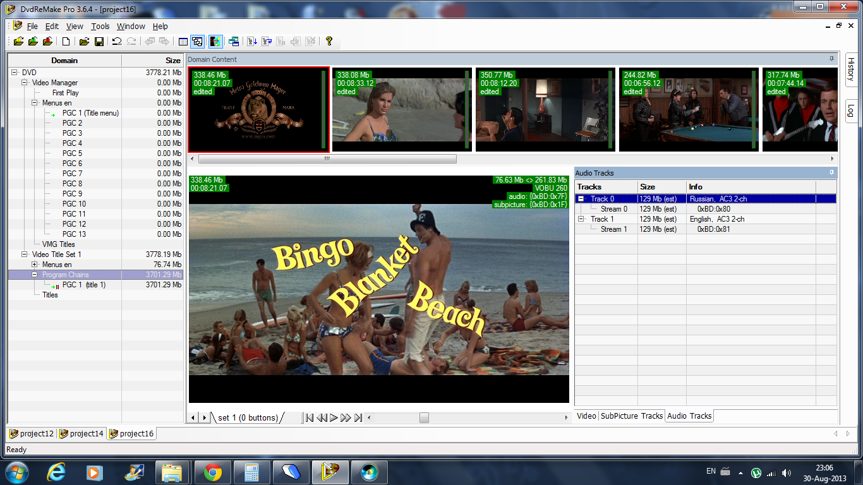This screenshot has width=863, height=485.
Task: Open the Window menu
Action: click(131, 27)
